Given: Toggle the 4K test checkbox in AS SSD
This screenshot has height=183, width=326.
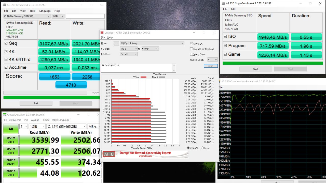Looking at the screenshot, I should (6, 51).
